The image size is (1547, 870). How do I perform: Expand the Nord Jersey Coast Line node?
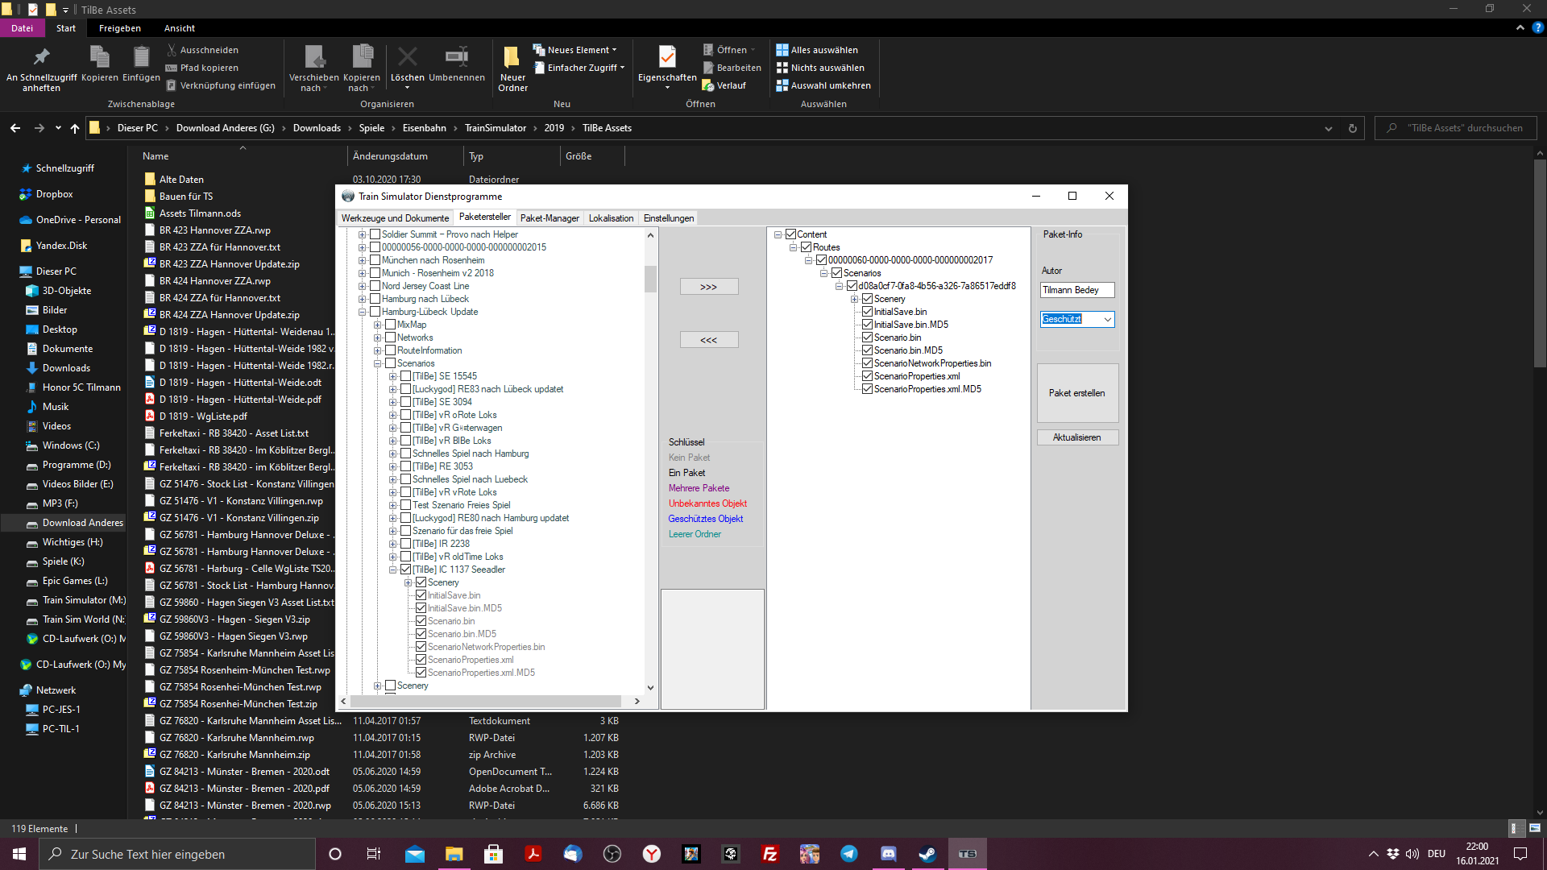[362, 286]
